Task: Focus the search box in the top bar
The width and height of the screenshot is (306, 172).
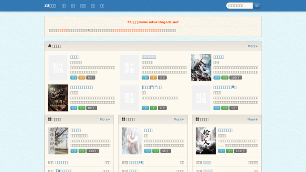Action: [x=239, y=6]
